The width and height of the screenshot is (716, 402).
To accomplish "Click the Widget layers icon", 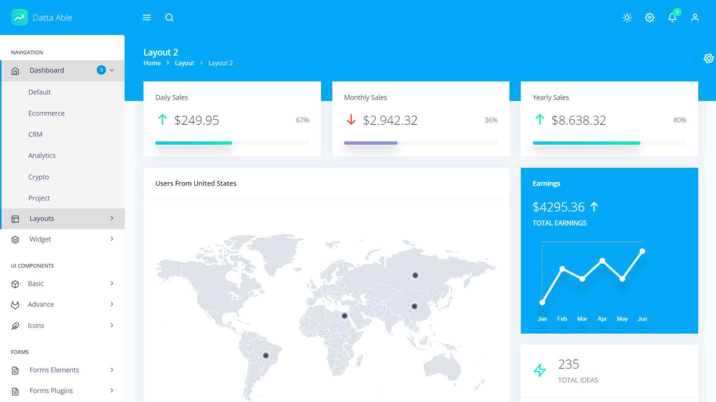I will click(15, 239).
